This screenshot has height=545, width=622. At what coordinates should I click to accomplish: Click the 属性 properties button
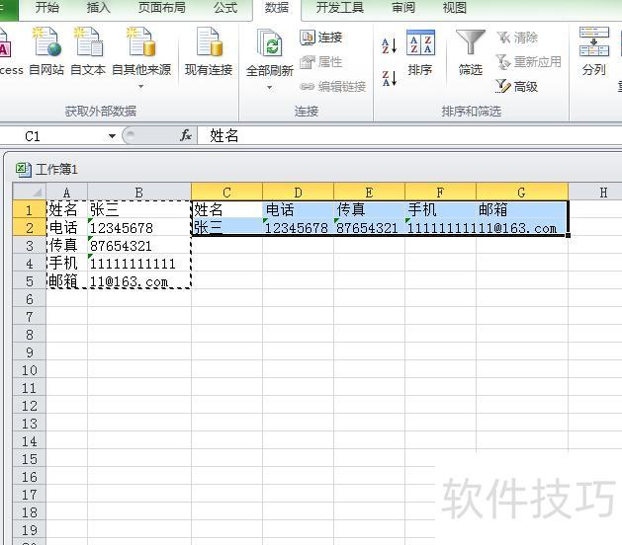coord(321,62)
